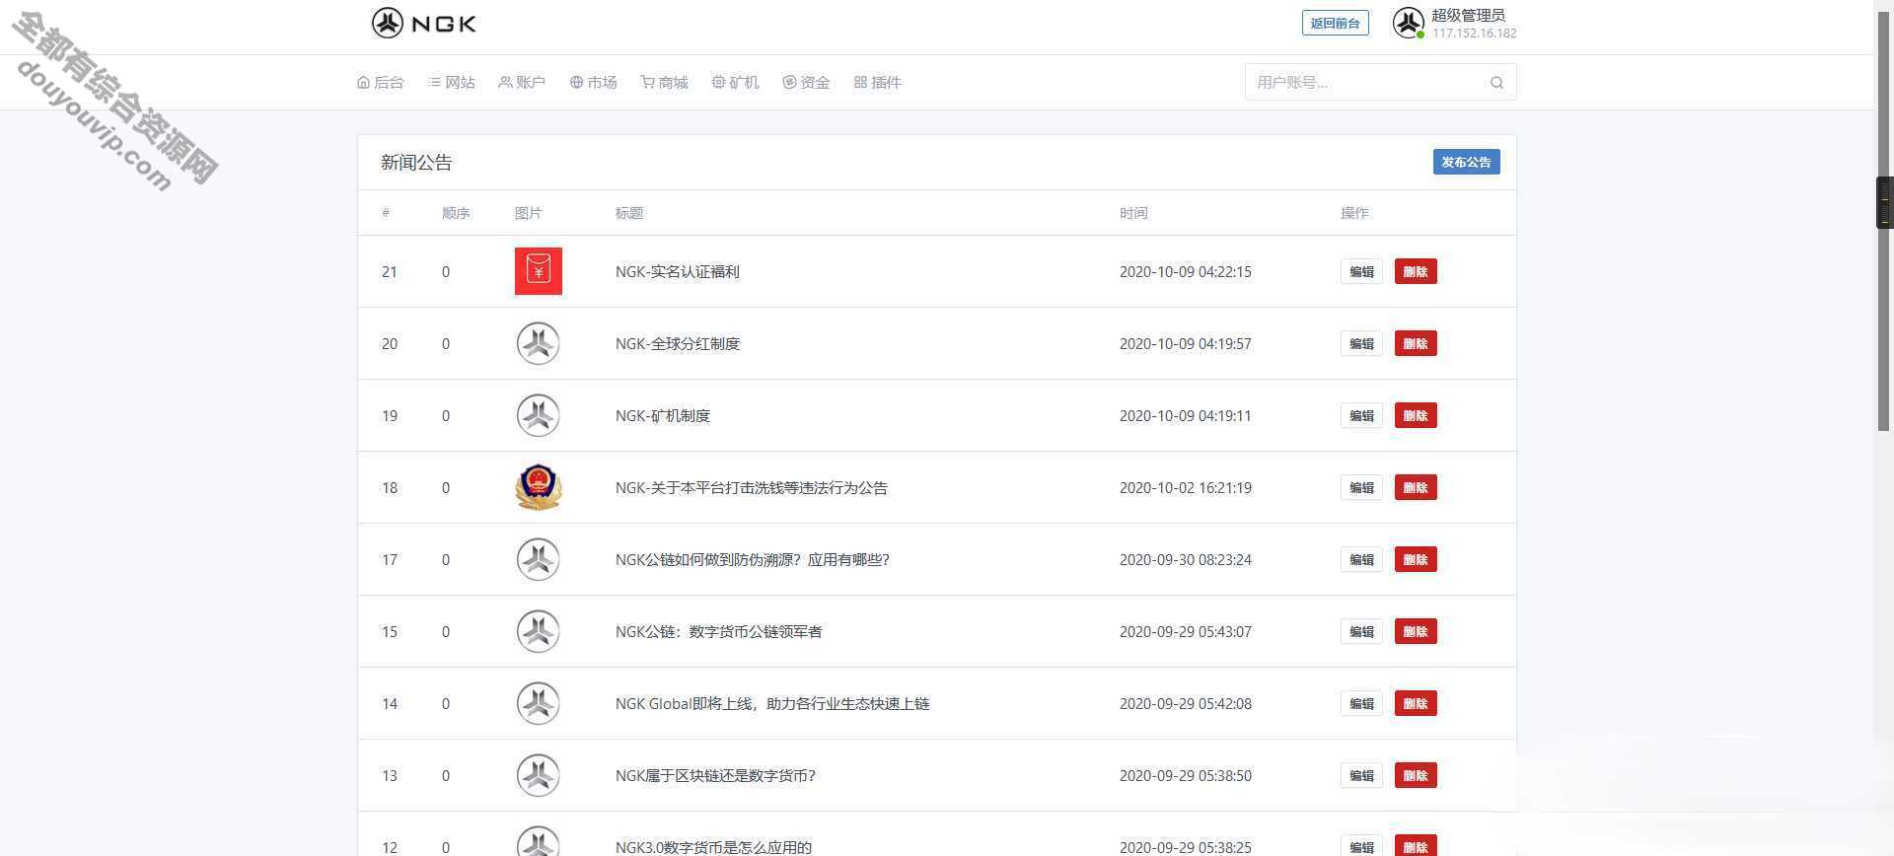1894x856 pixels.
Task: Open red envelope thumbnail for 实名认证福利
Action: [539, 271]
